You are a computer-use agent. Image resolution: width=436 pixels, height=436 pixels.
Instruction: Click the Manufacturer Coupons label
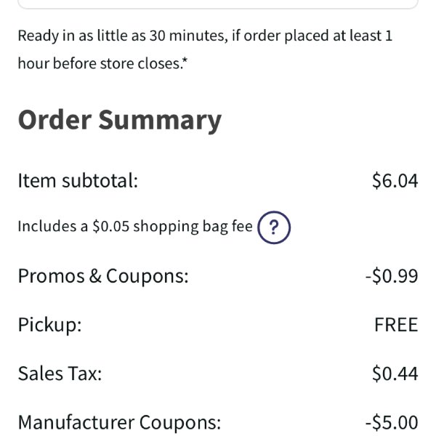point(119,422)
